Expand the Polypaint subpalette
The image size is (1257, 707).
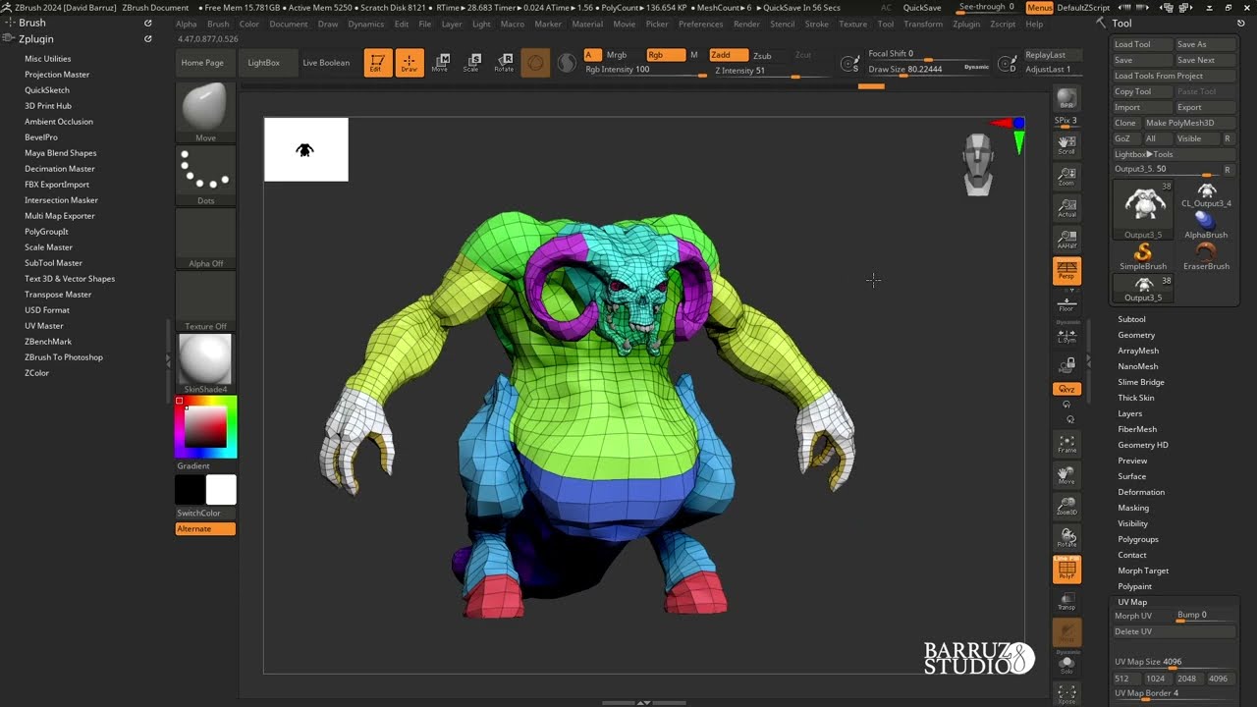click(1135, 586)
